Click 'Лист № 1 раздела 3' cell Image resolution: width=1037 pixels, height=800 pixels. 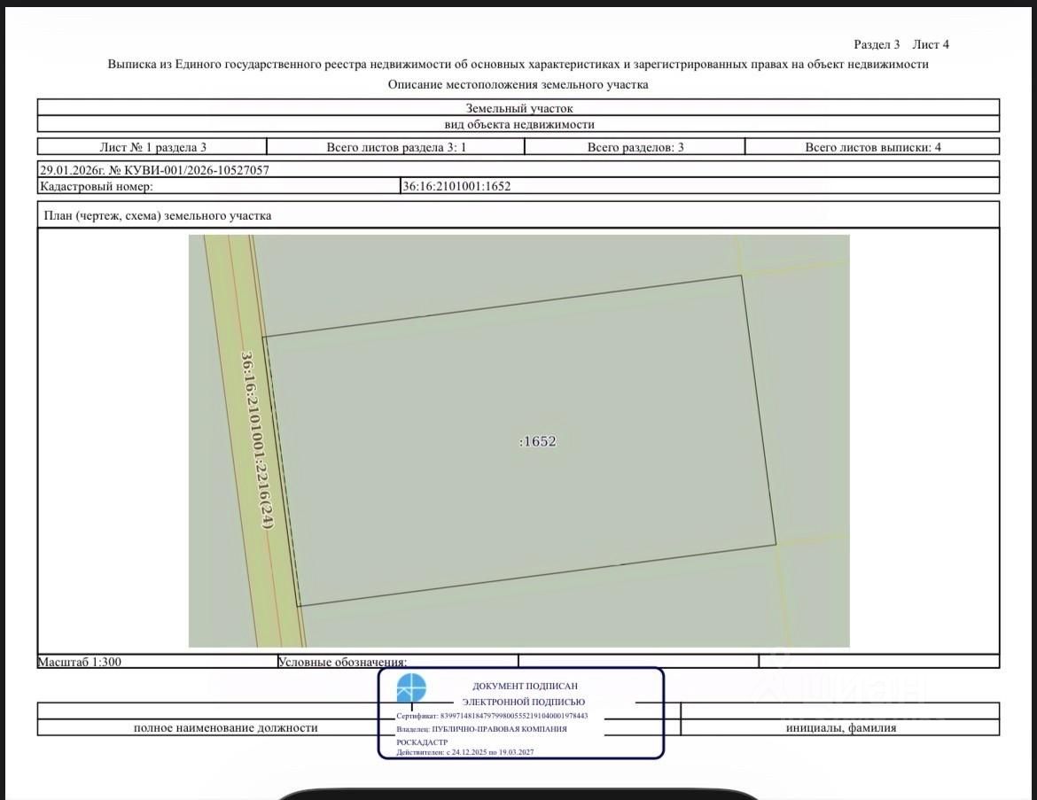point(152,147)
